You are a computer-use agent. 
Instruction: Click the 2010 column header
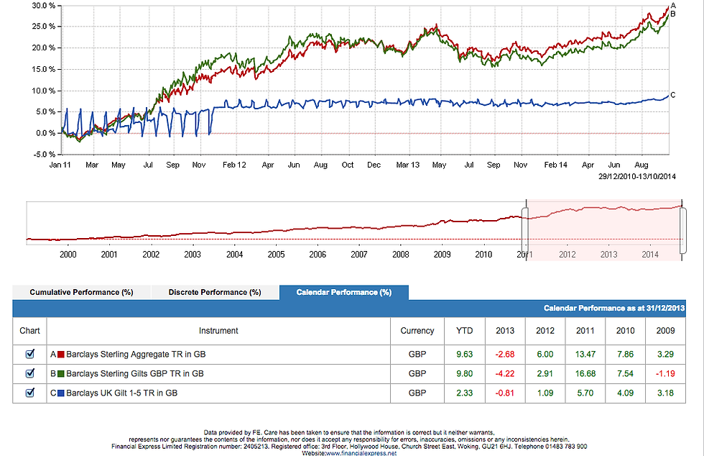tap(626, 331)
